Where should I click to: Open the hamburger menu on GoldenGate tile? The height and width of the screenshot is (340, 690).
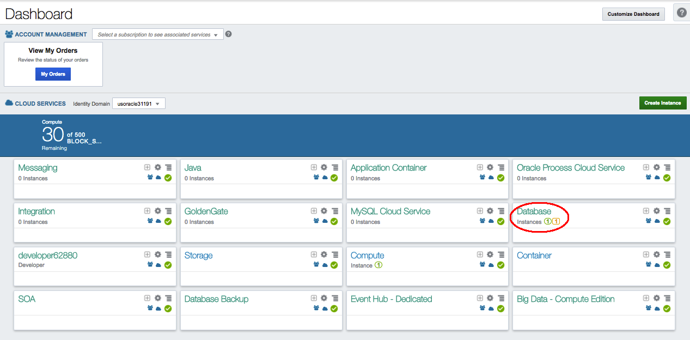(335, 211)
